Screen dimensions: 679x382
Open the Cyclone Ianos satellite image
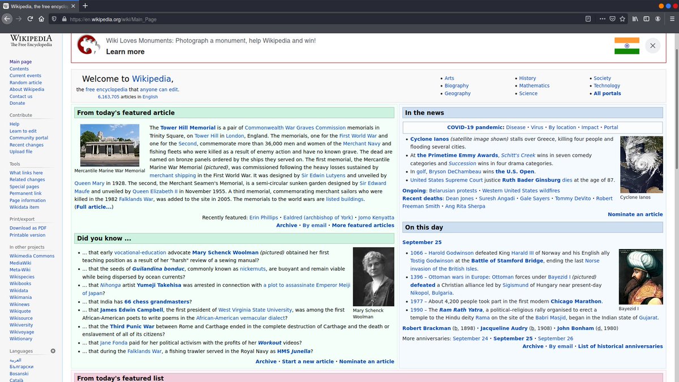(641, 165)
